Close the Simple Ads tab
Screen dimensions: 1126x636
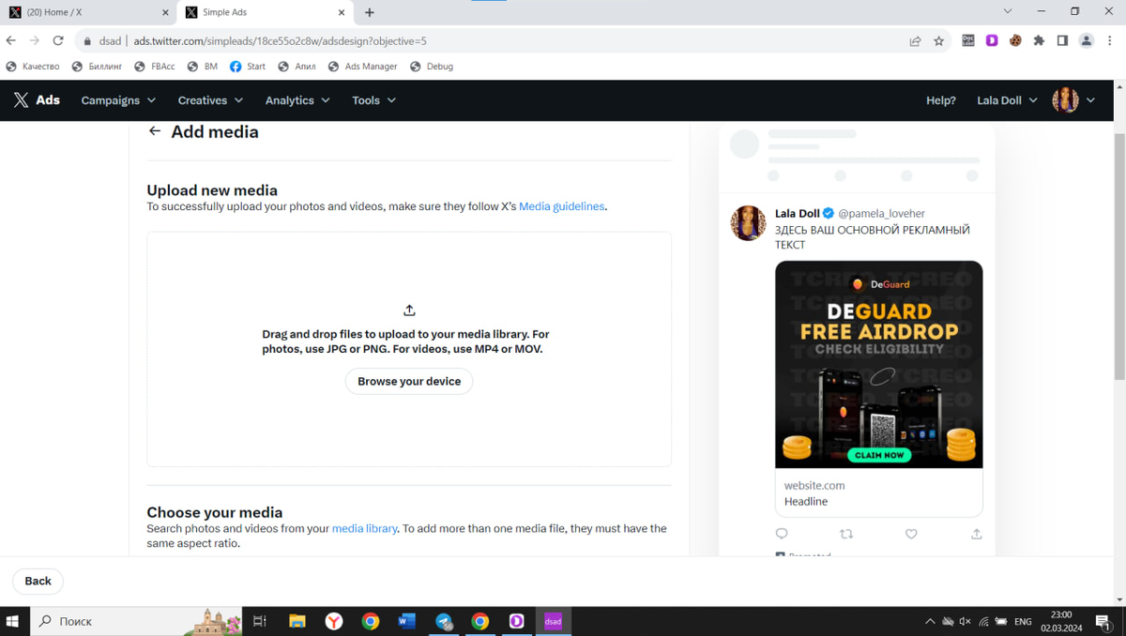[342, 12]
